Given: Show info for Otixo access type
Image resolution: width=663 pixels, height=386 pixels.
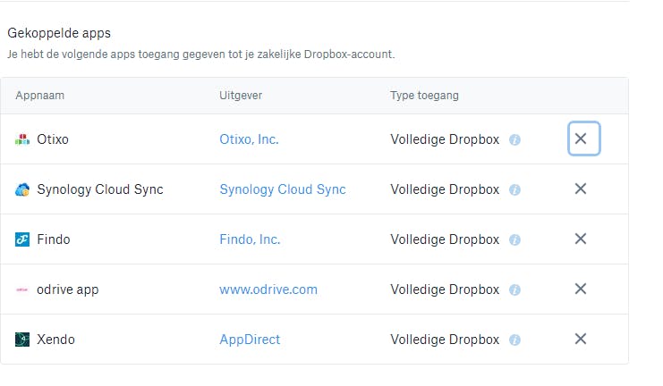Looking at the screenshot, I should point(514,140).
